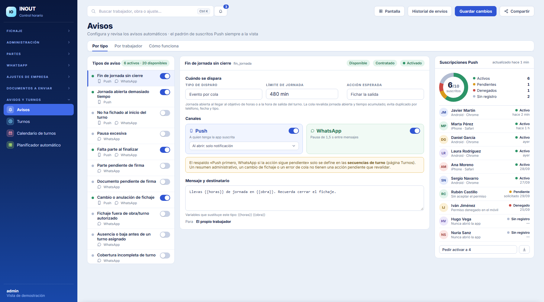
Task: Click the Guardar cambios button
Action: [476, 11]
